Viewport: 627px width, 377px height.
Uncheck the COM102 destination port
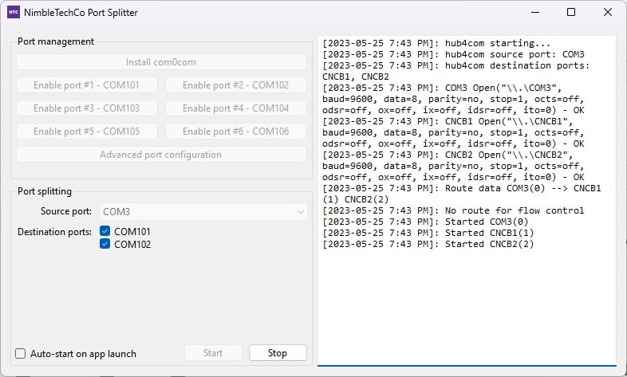point(105,245)
